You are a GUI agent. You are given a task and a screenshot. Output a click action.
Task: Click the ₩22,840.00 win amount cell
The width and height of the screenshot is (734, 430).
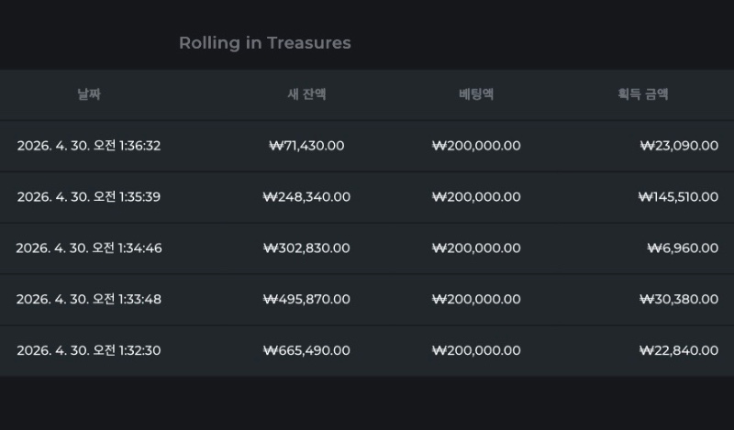click(679, 350)
